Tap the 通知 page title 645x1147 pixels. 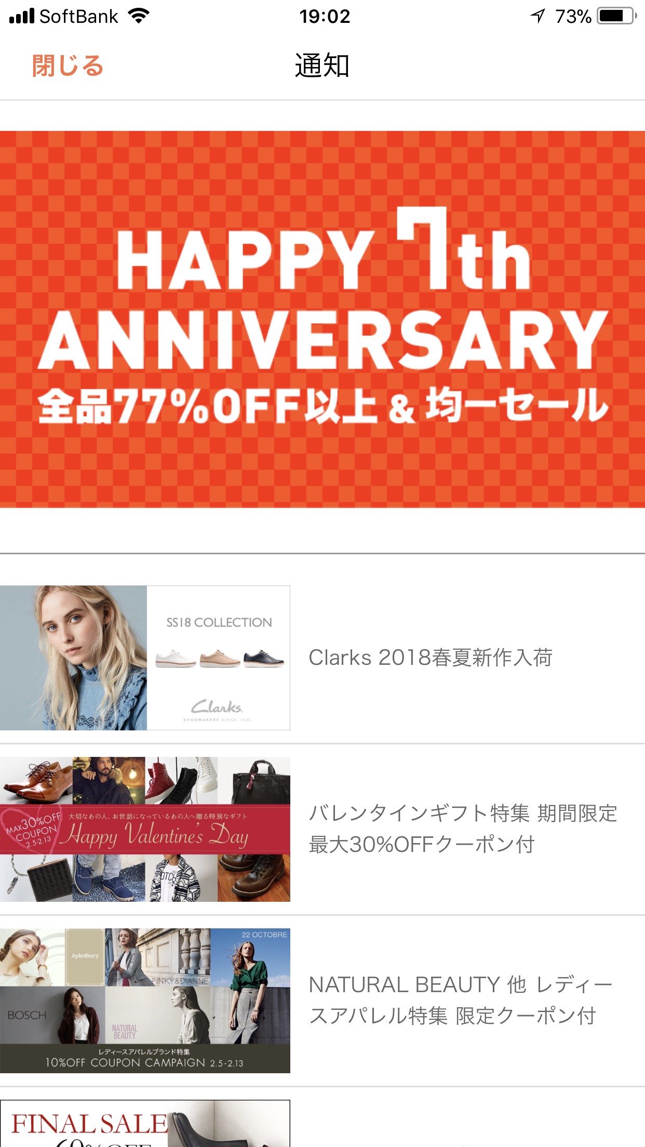click(322, 66)
